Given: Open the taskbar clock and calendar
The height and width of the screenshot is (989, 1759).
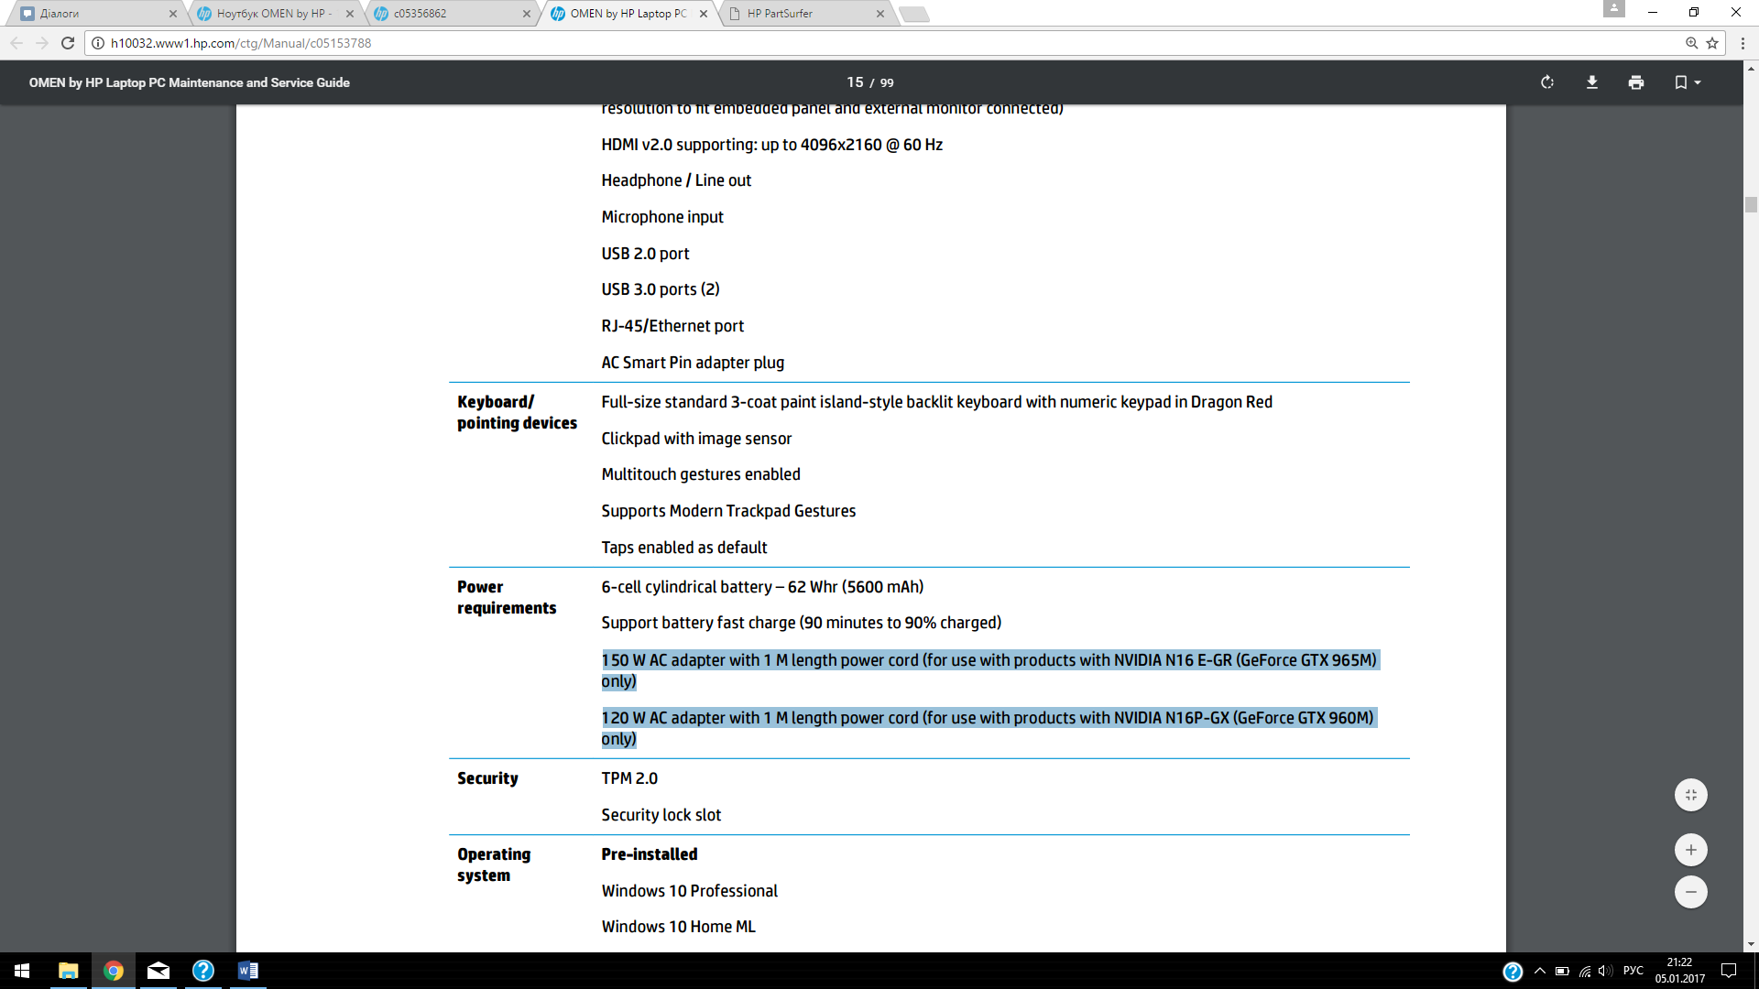Looking at the screenshot, I should tap(1680, 971).
